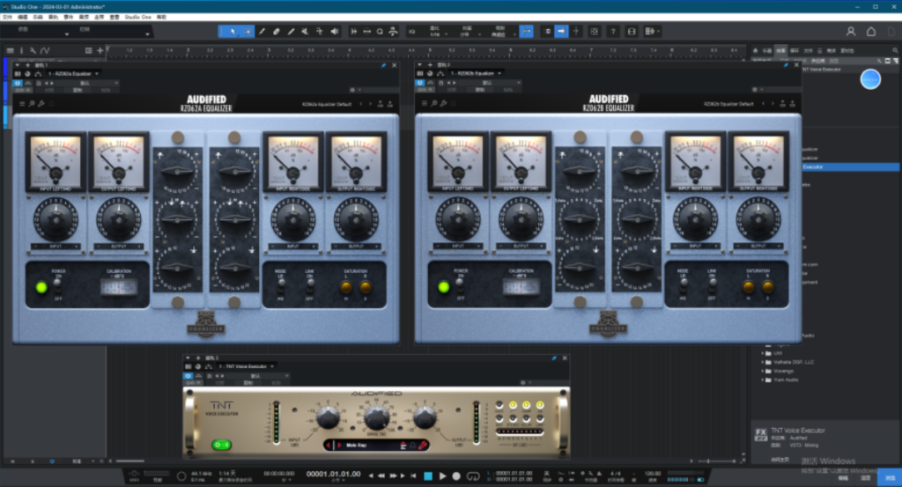Screen dimensions: 902x487
Task: Open the search icon in RZ062A Equalizer header
Action: [32, 104]
